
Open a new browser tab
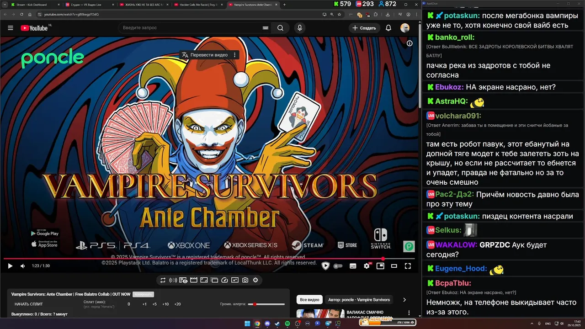284,5
